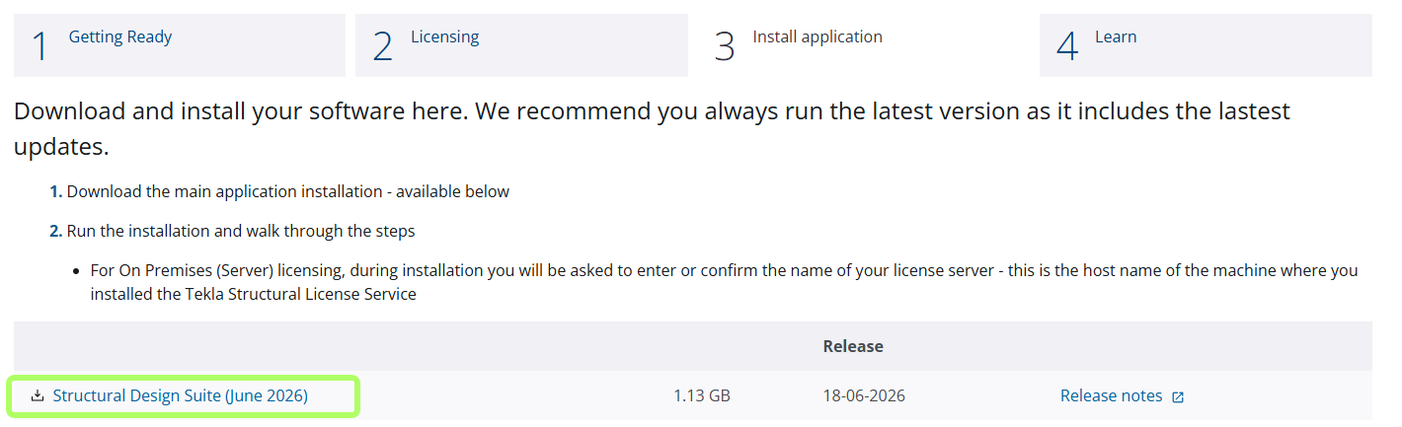Click the download arrow icon beside Structural Design Suite
1402x427 pixels.
[x=38, y=395]
